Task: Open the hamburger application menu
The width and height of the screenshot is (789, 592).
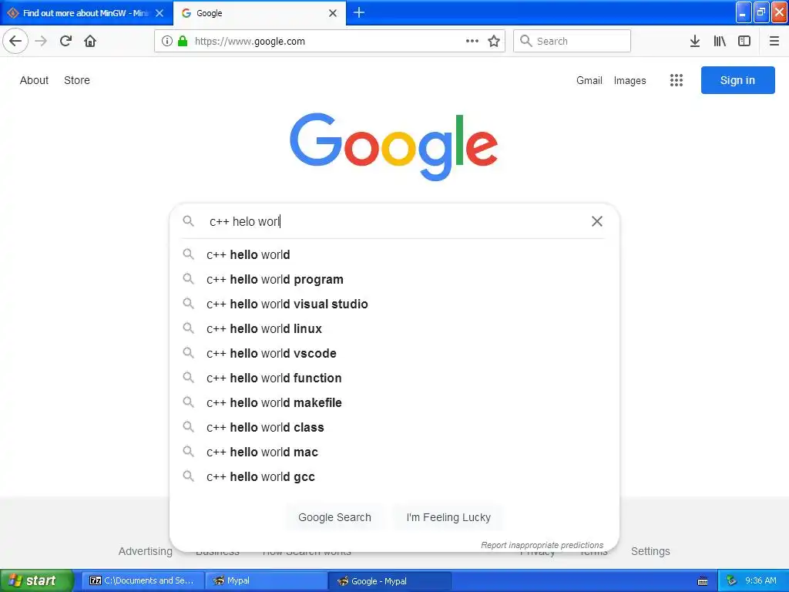Action: tap(774, 41)
